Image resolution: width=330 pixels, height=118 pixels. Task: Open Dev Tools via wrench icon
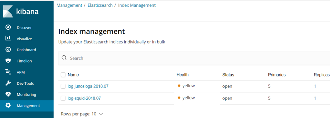[8, 83]
